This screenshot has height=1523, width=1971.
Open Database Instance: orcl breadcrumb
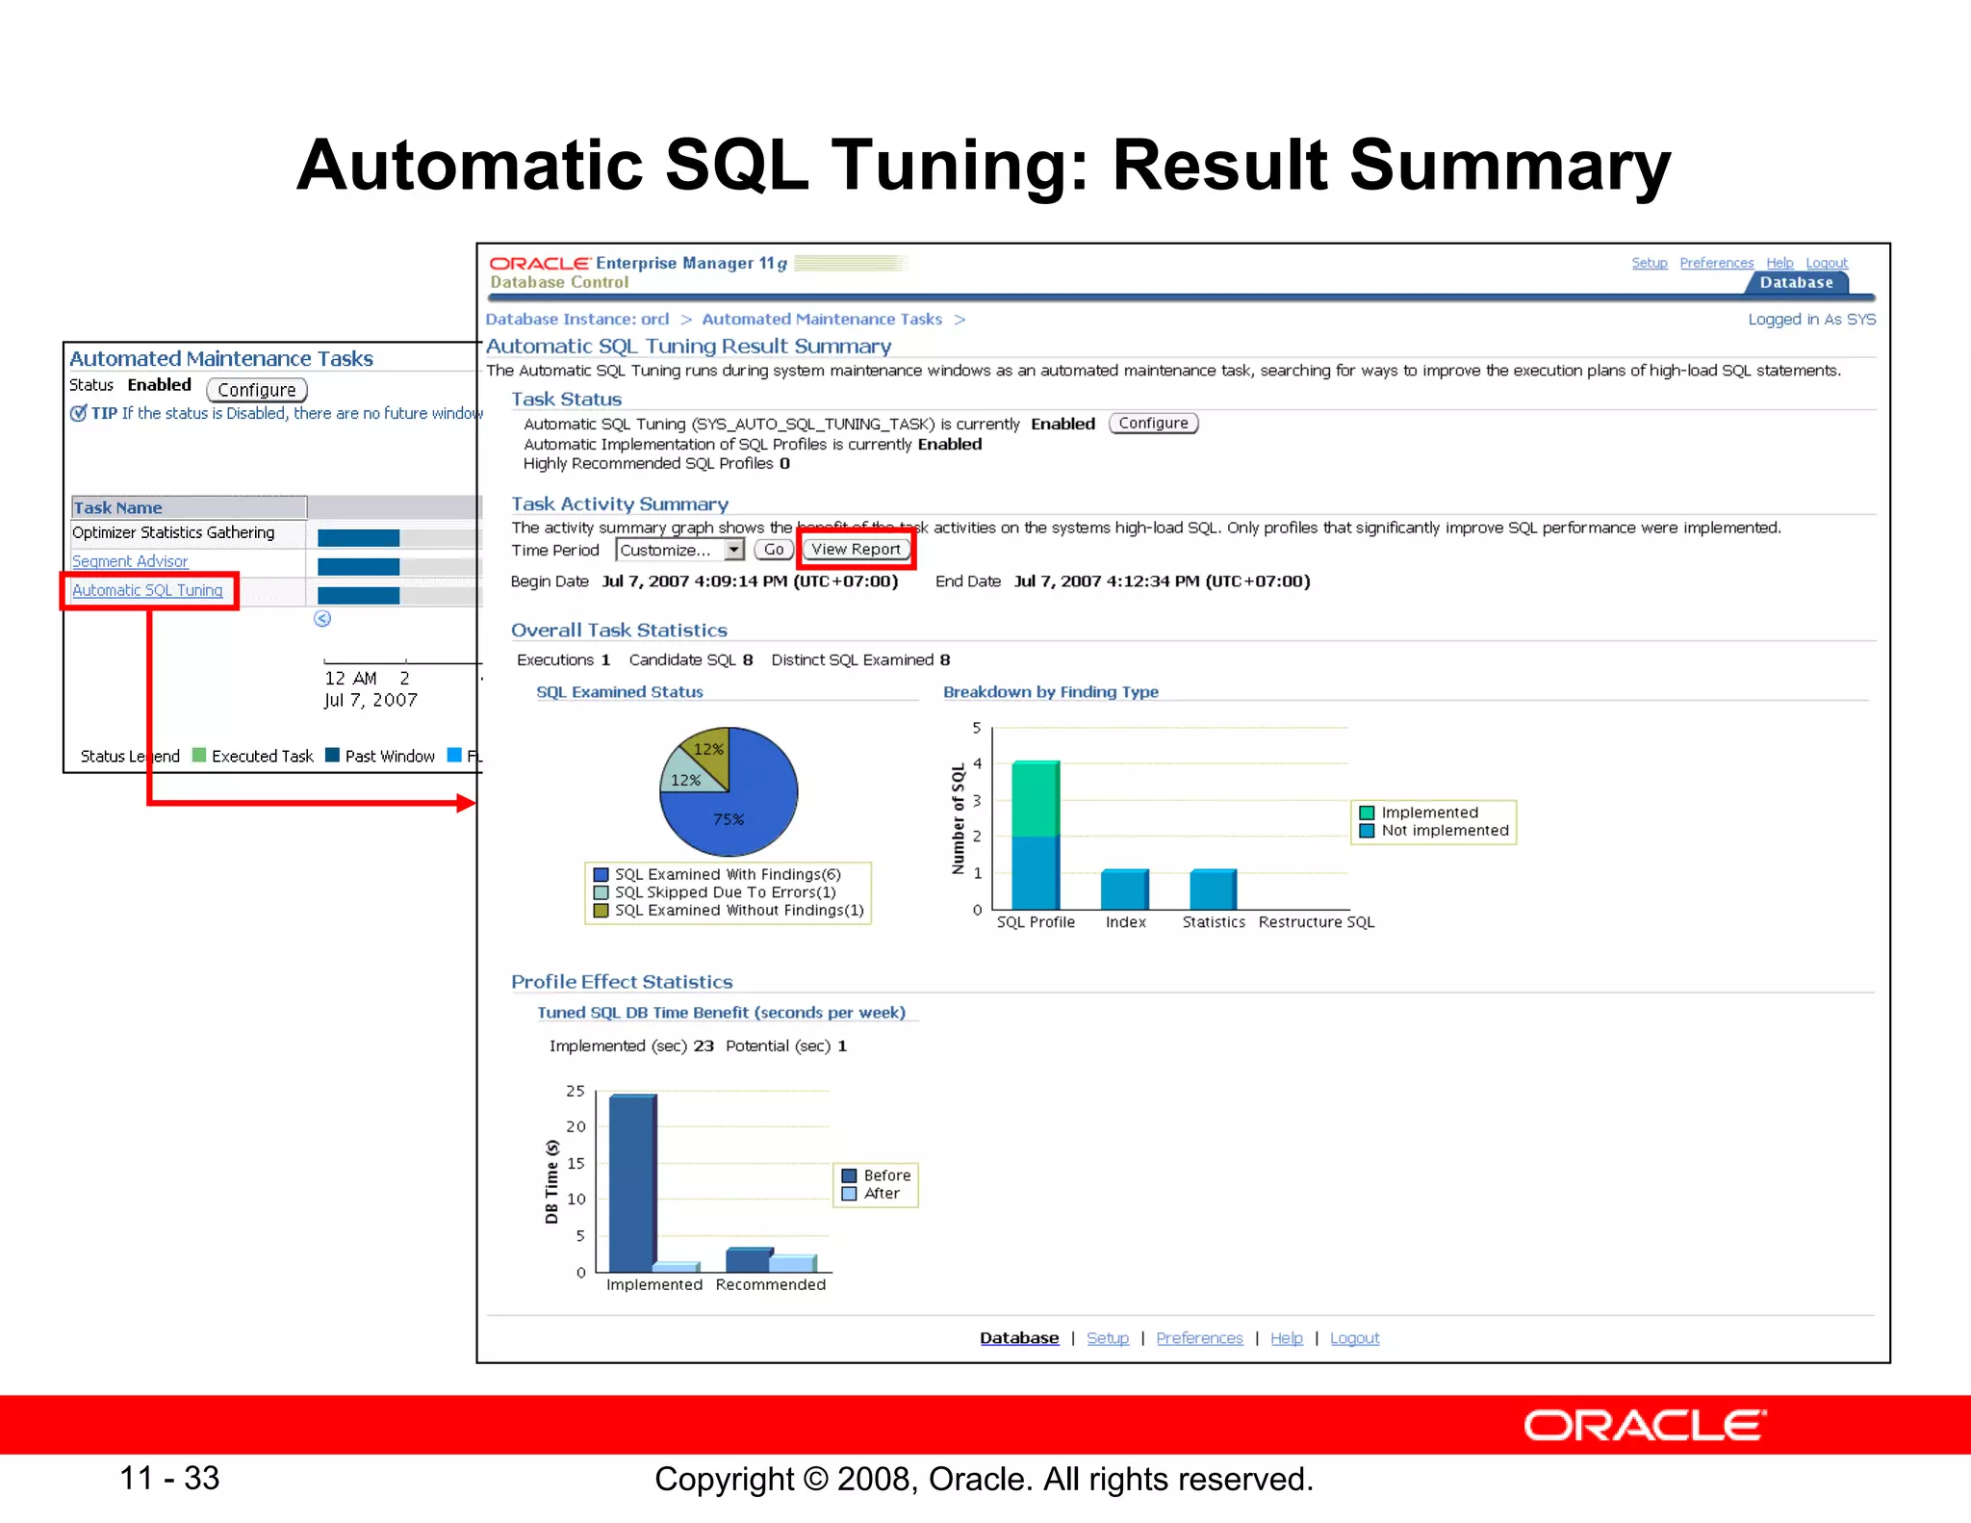pyautogui.click(x=576, y=319)
